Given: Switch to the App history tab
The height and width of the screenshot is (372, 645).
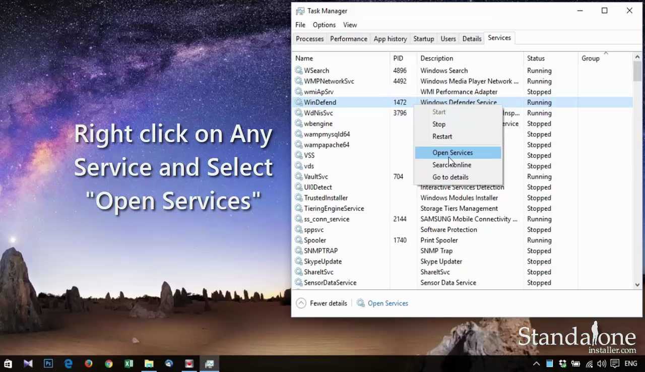Looking at the screenshot, I should point(390,39).
